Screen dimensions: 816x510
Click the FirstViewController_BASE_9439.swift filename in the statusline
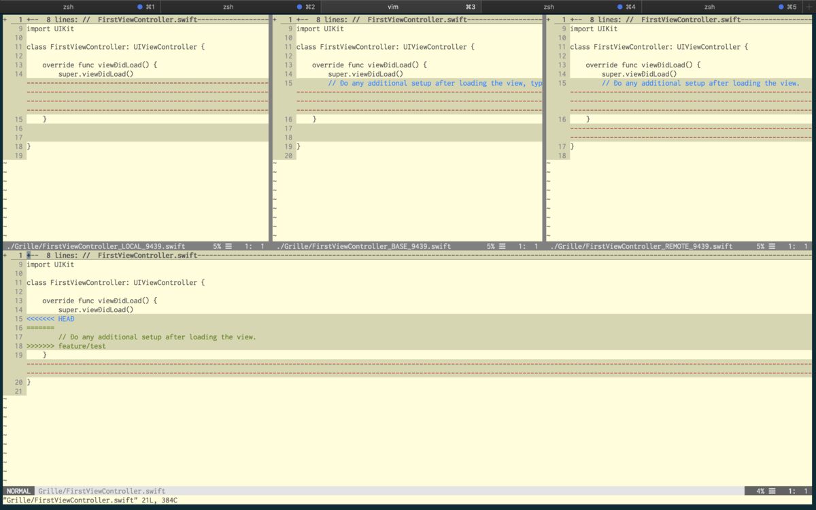coord(361,246)
